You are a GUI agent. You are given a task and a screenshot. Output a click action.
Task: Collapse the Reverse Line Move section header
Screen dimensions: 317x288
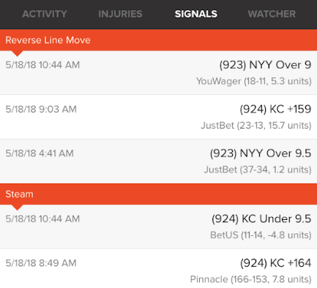point(158,40)
